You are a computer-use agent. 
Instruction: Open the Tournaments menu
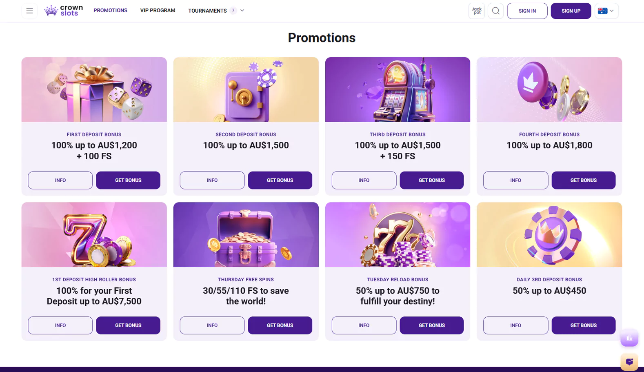tap(207, 11)
